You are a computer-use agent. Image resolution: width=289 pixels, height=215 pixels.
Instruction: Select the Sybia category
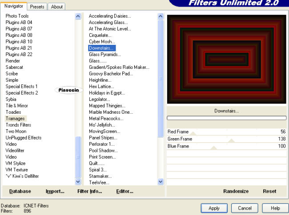click(11, 99)
